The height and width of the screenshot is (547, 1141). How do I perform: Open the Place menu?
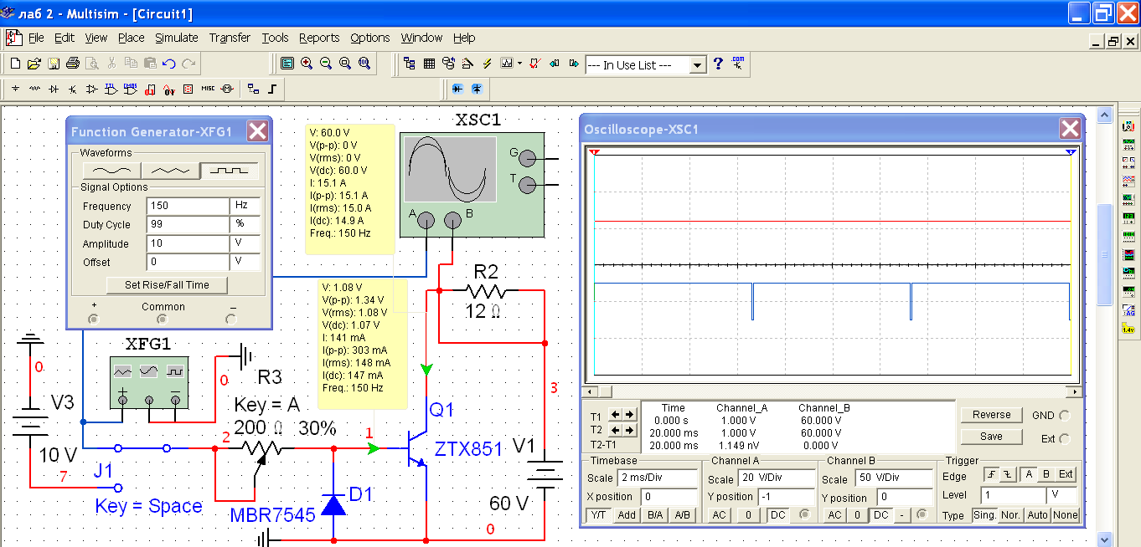[131, 38]
